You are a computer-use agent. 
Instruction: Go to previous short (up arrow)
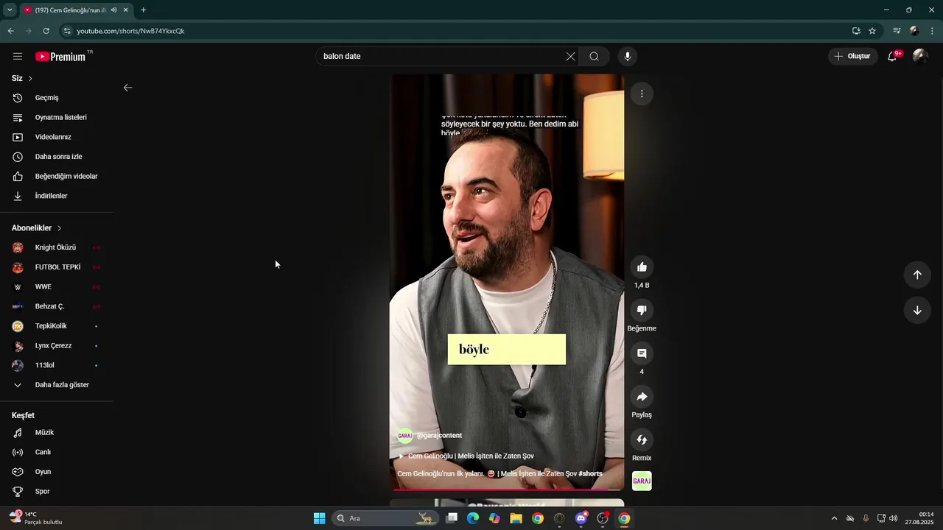click(917, 275)
